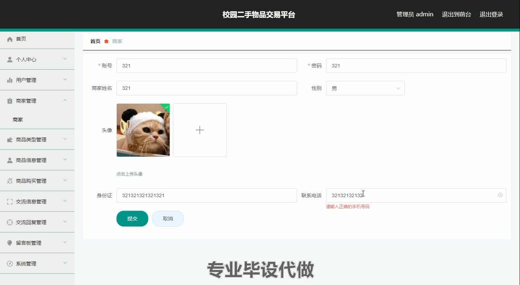
Task: Open the 首页 sidebar menu item
Action: 37,39
